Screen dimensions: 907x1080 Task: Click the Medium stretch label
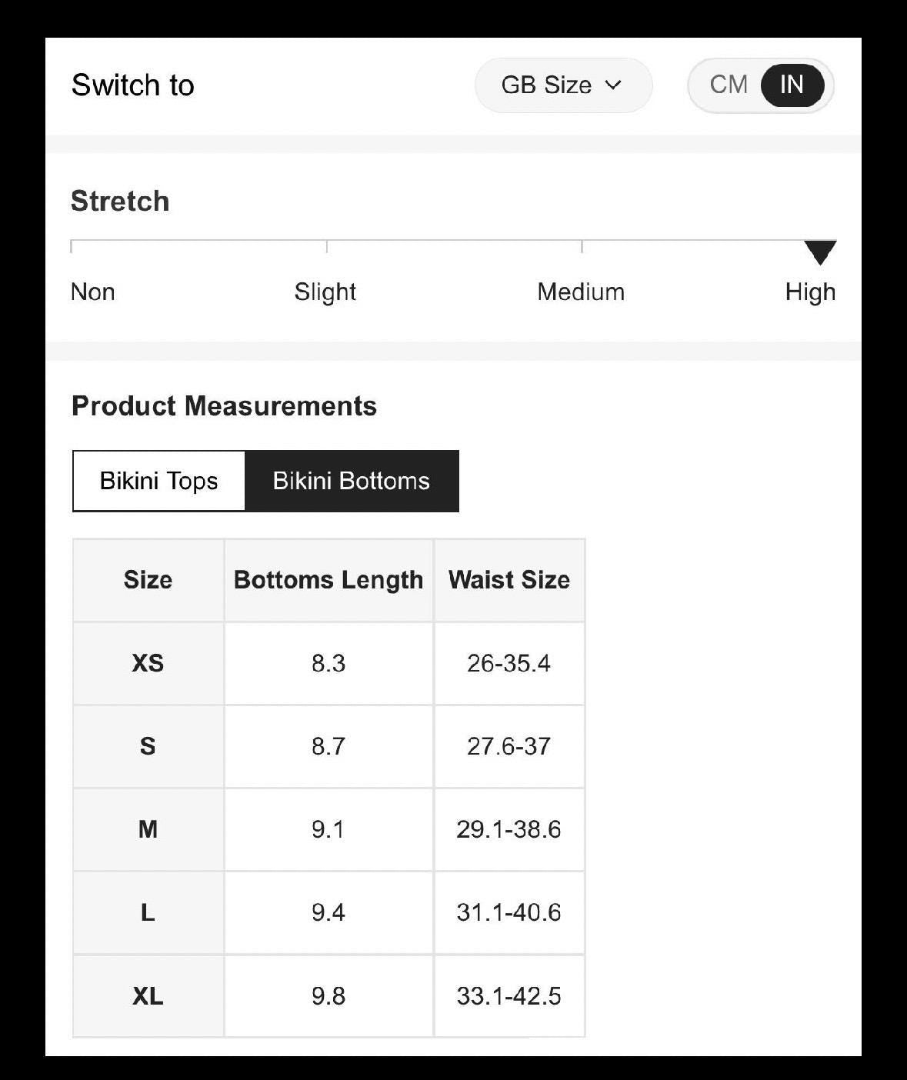click(581, 292)
